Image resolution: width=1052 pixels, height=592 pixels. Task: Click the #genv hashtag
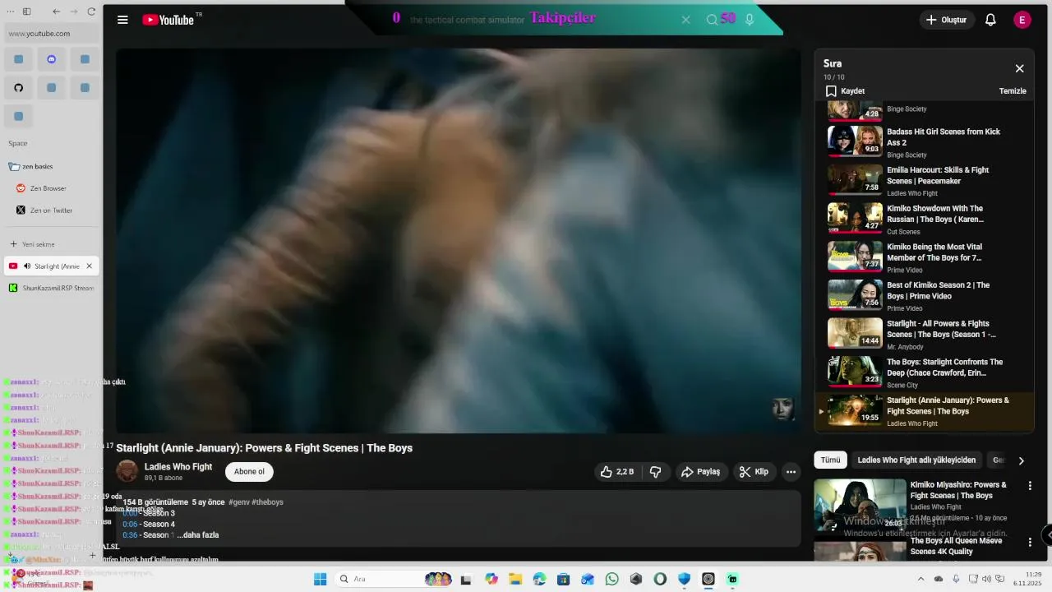point(238,502)
